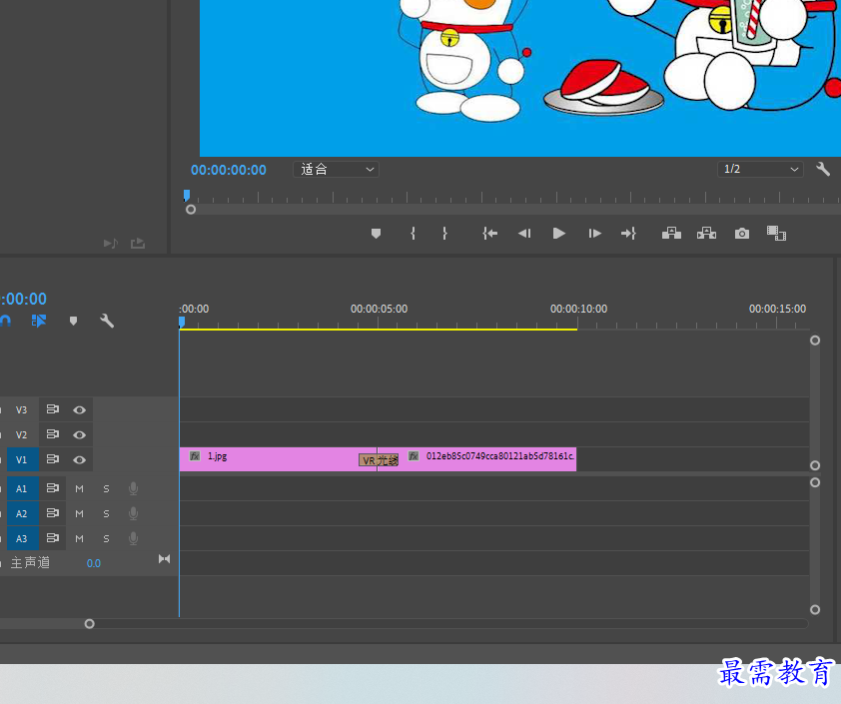Click the Add Marker button in program monitor

[x=376, y=234]
